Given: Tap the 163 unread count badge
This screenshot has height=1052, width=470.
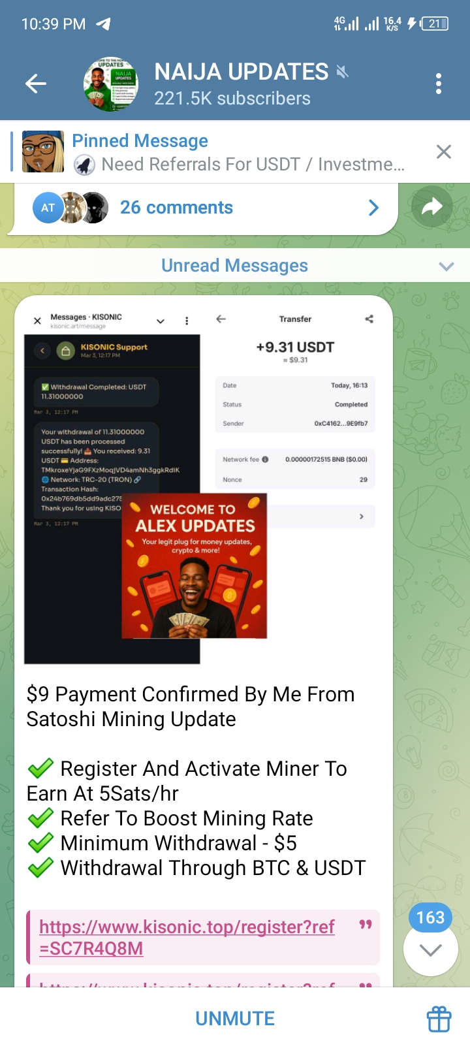Looking at the screenshot, I should coord(430,917).
